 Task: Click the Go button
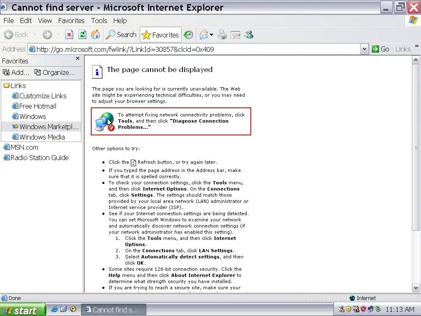point(380,49)
